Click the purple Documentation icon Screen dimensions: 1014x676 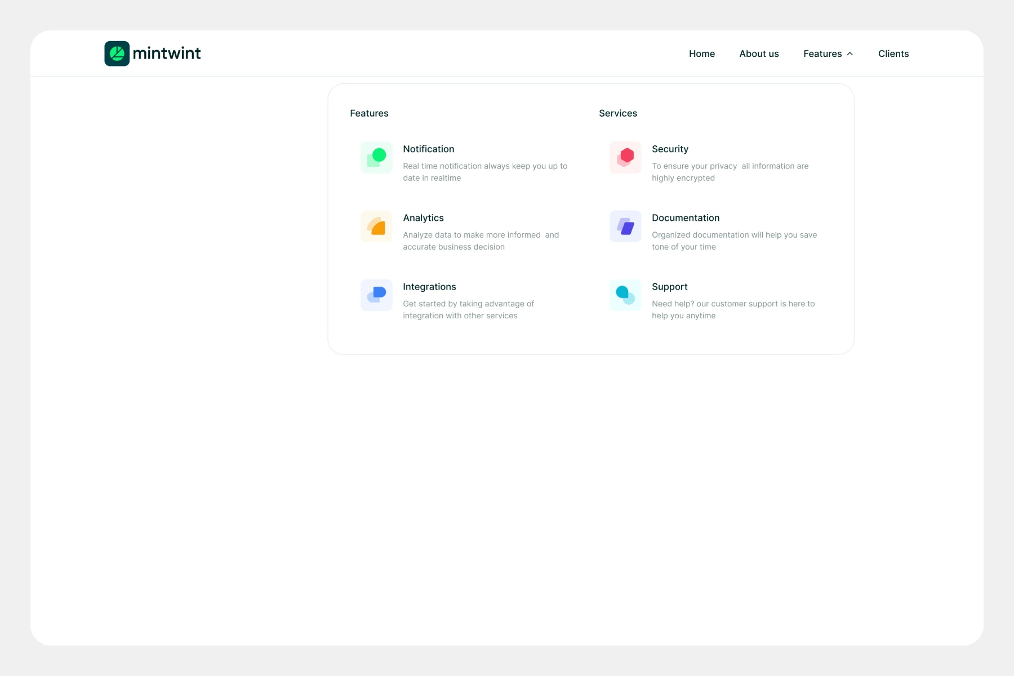[x=625, y=226]
